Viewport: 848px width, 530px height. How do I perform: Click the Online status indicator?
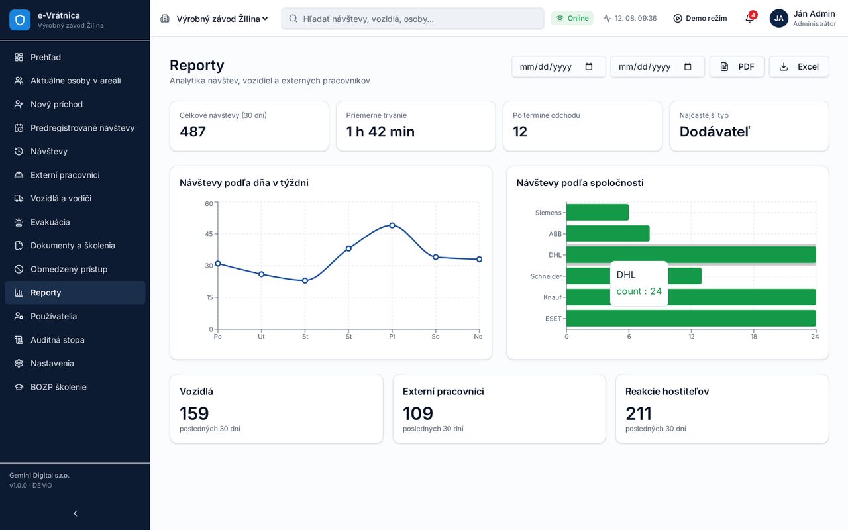coord(572,19)
